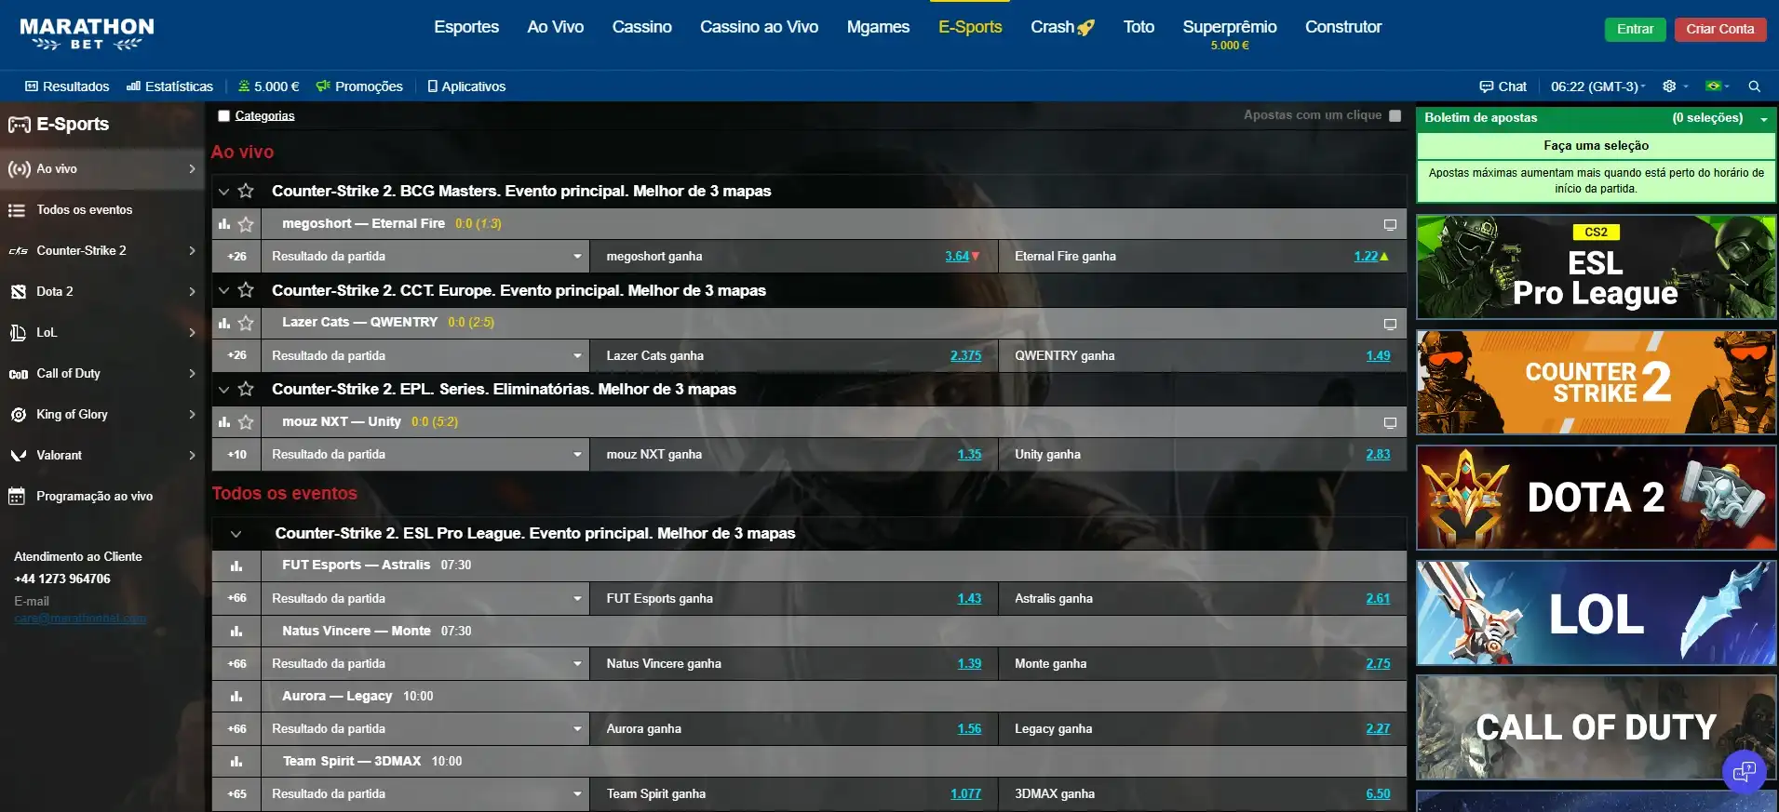The width and height of the screenshot is (1779, 812).
Task: Open the time zone GMT-3 dropdown
Action: [x=1597, y=87]
